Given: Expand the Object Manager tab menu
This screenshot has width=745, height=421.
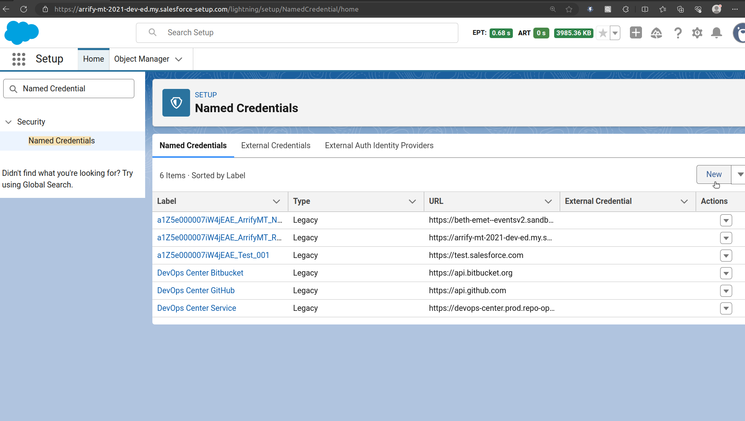Looking at the screenshot, I should pyautogui.click(x=179, y=59).
